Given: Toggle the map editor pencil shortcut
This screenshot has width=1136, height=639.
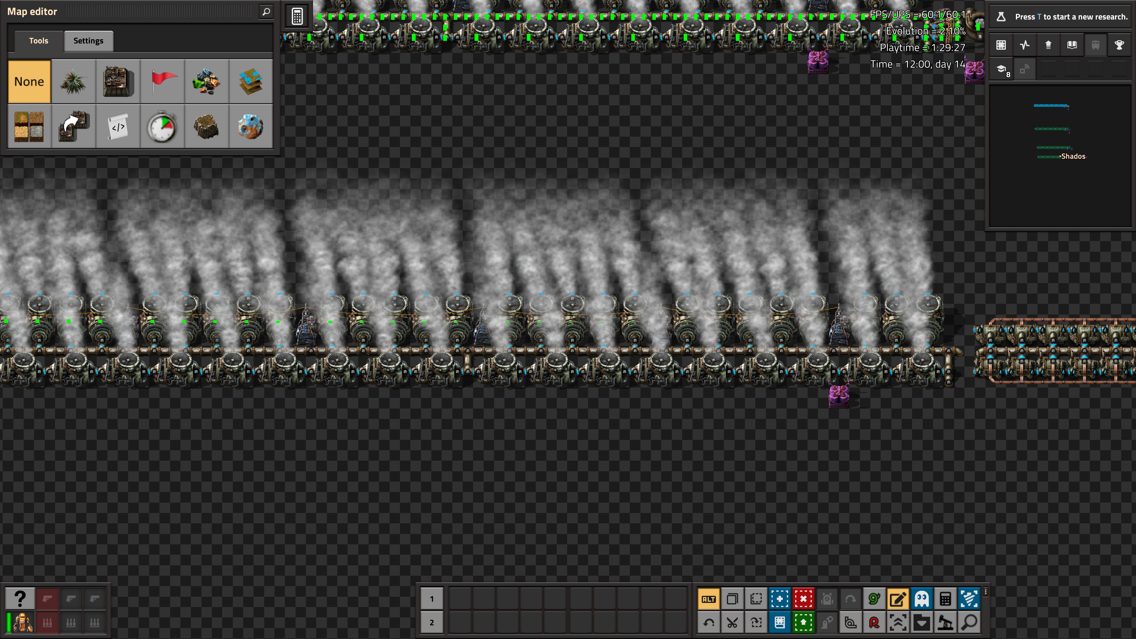Looking at the screenshot, I should tap(898, 599).
